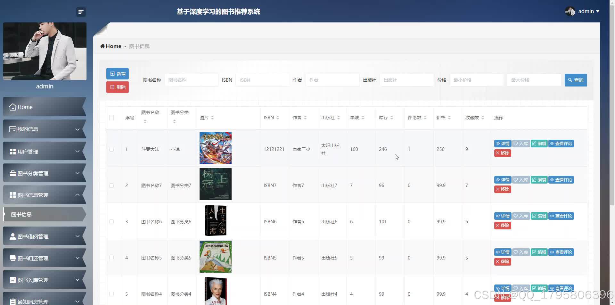Collapse the 图书信息管理 menu chevron
Viewport: 615px width, 305px height.
78,195
